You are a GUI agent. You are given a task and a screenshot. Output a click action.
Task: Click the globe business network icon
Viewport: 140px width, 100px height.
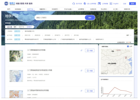point(85,4)
